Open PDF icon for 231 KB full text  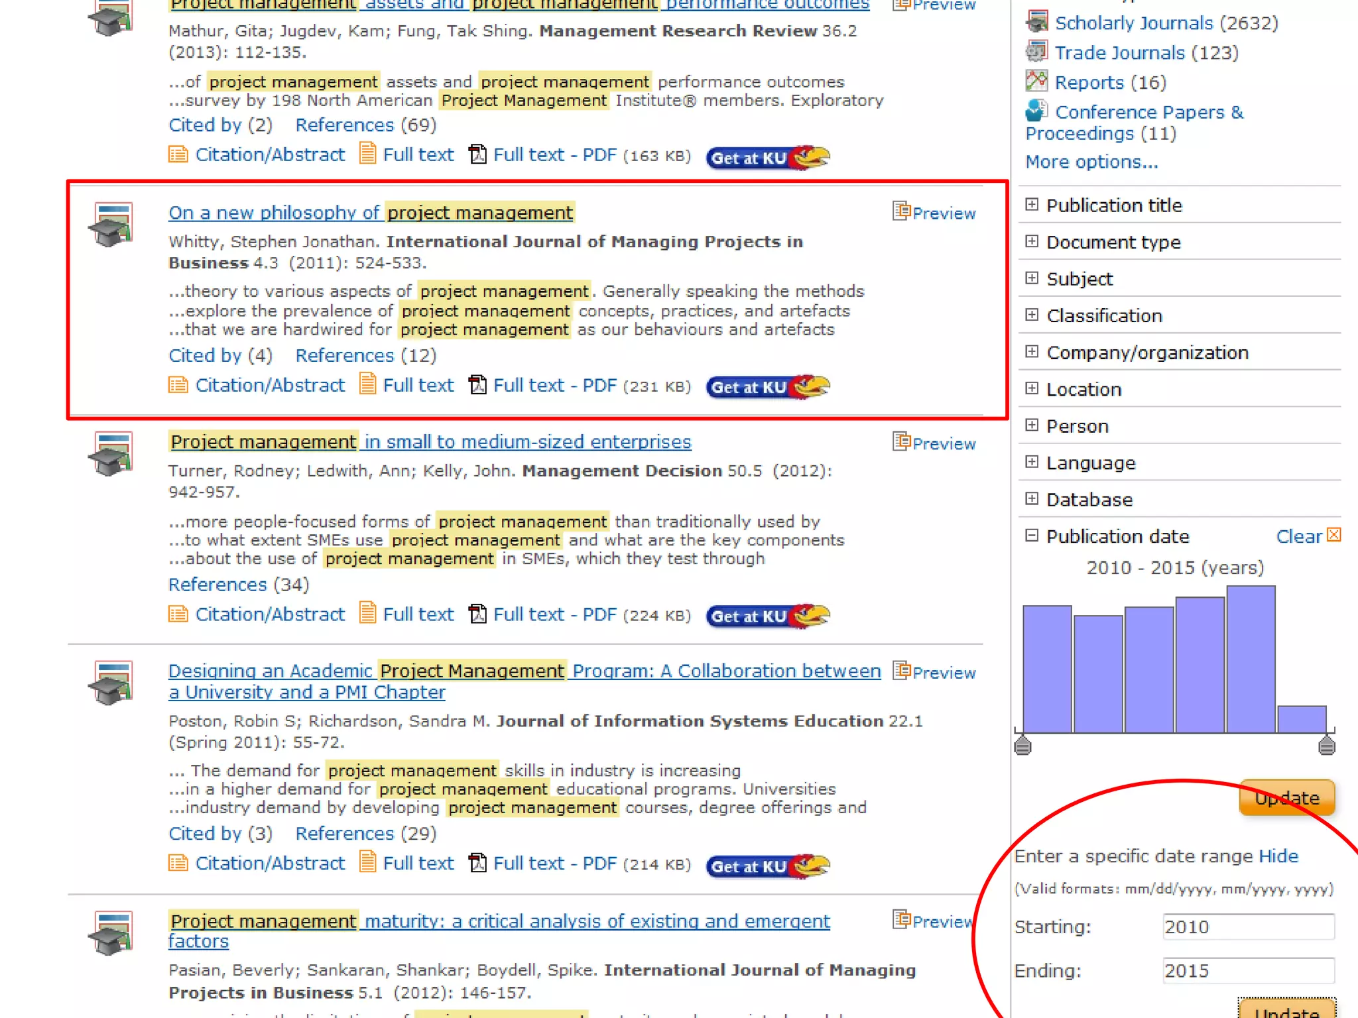[477, 385]
